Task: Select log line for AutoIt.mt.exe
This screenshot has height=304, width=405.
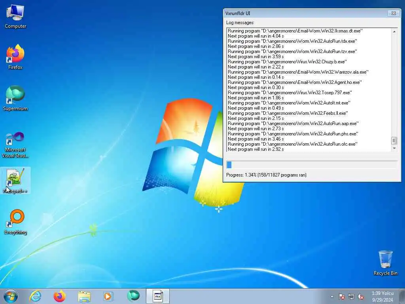Action: [289, 103]
